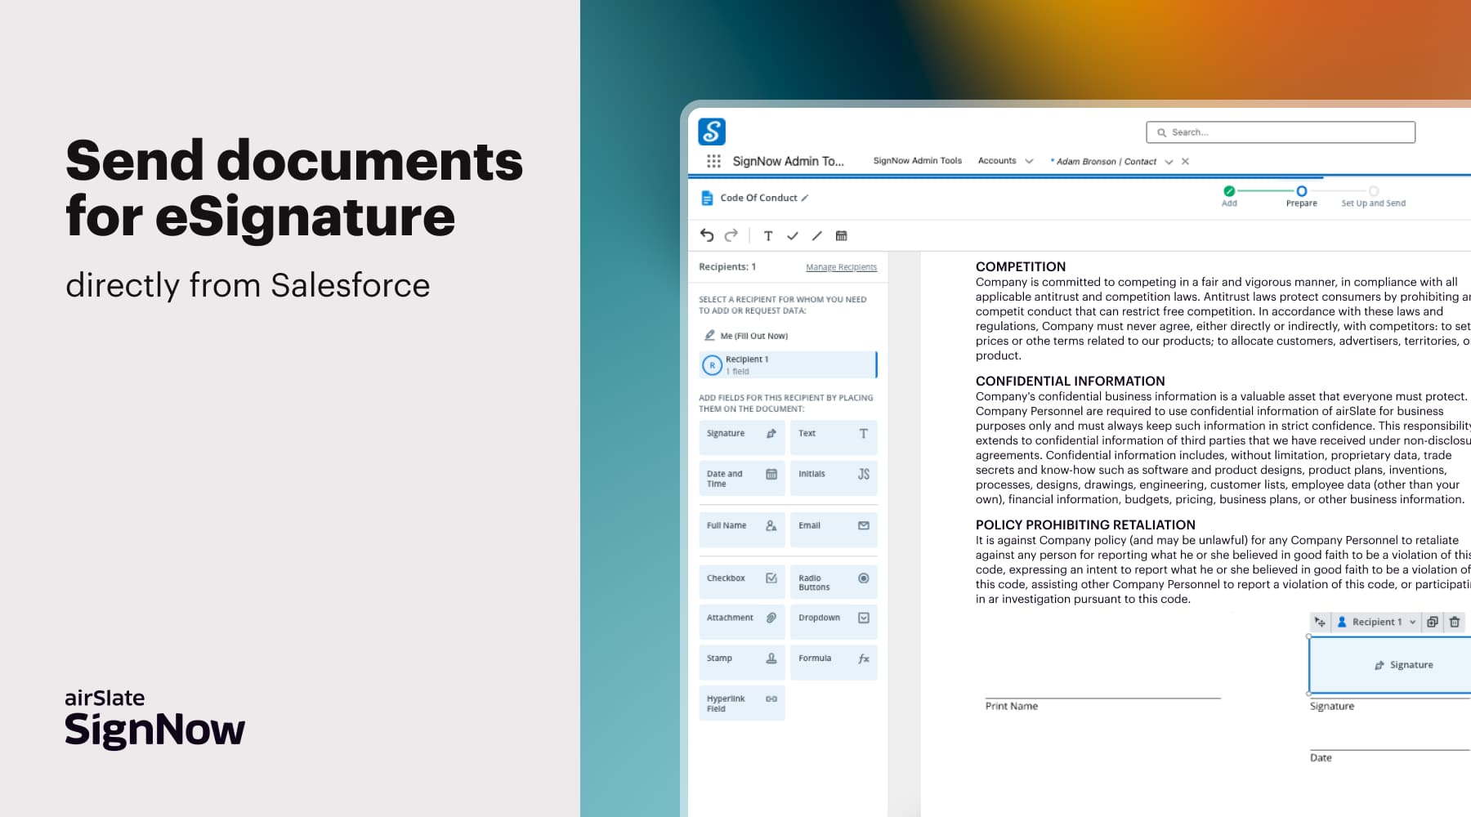This screenshot has width=1471, height=817.
Task: Click the Print Name line label
Action: pos(1012,706)
